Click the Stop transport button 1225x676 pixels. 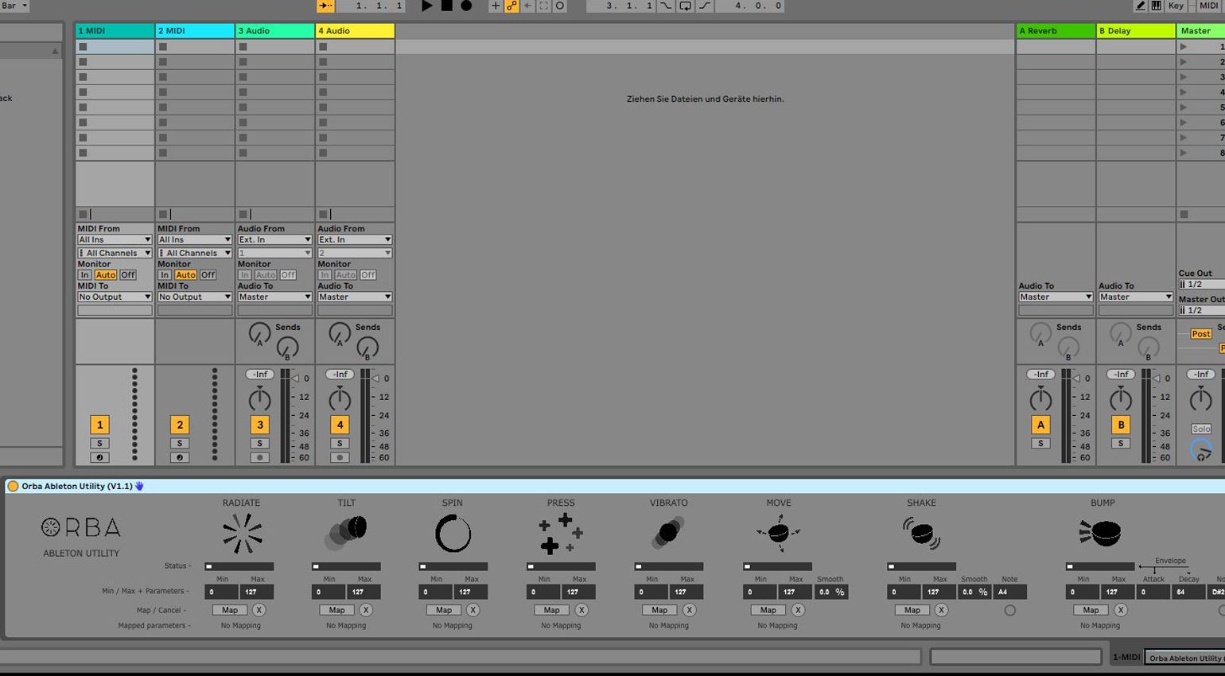tap(446, 6)
